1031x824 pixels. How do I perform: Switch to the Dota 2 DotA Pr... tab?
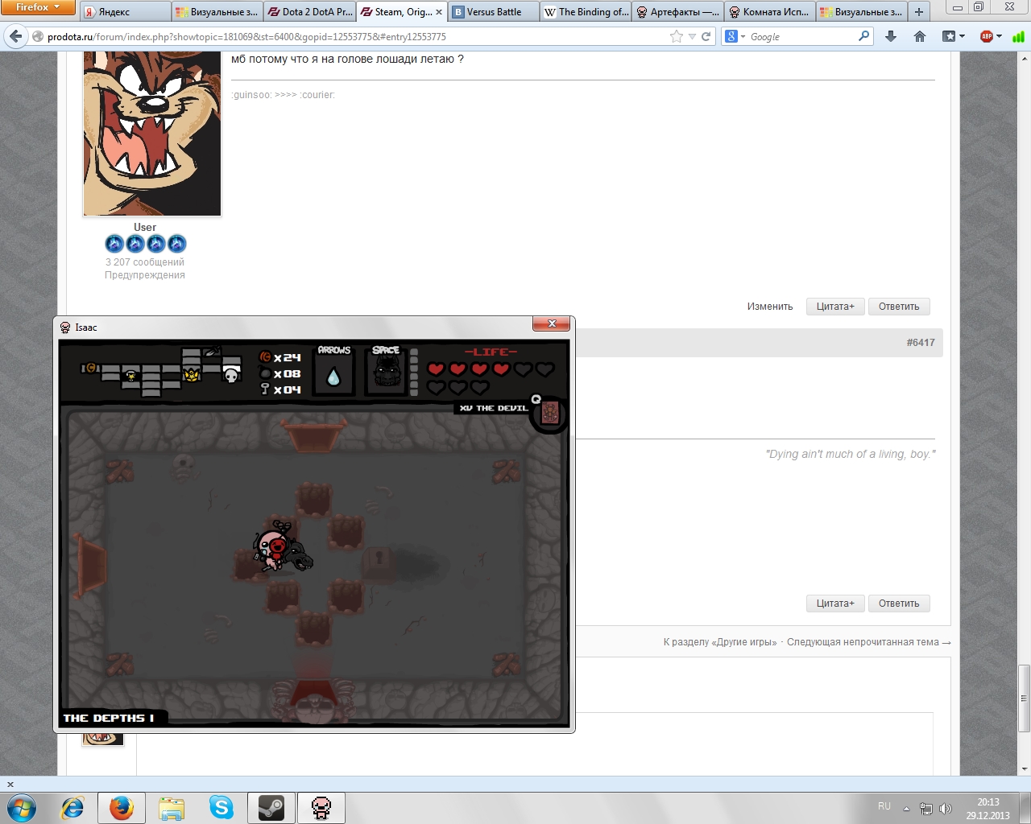(310, 12)
